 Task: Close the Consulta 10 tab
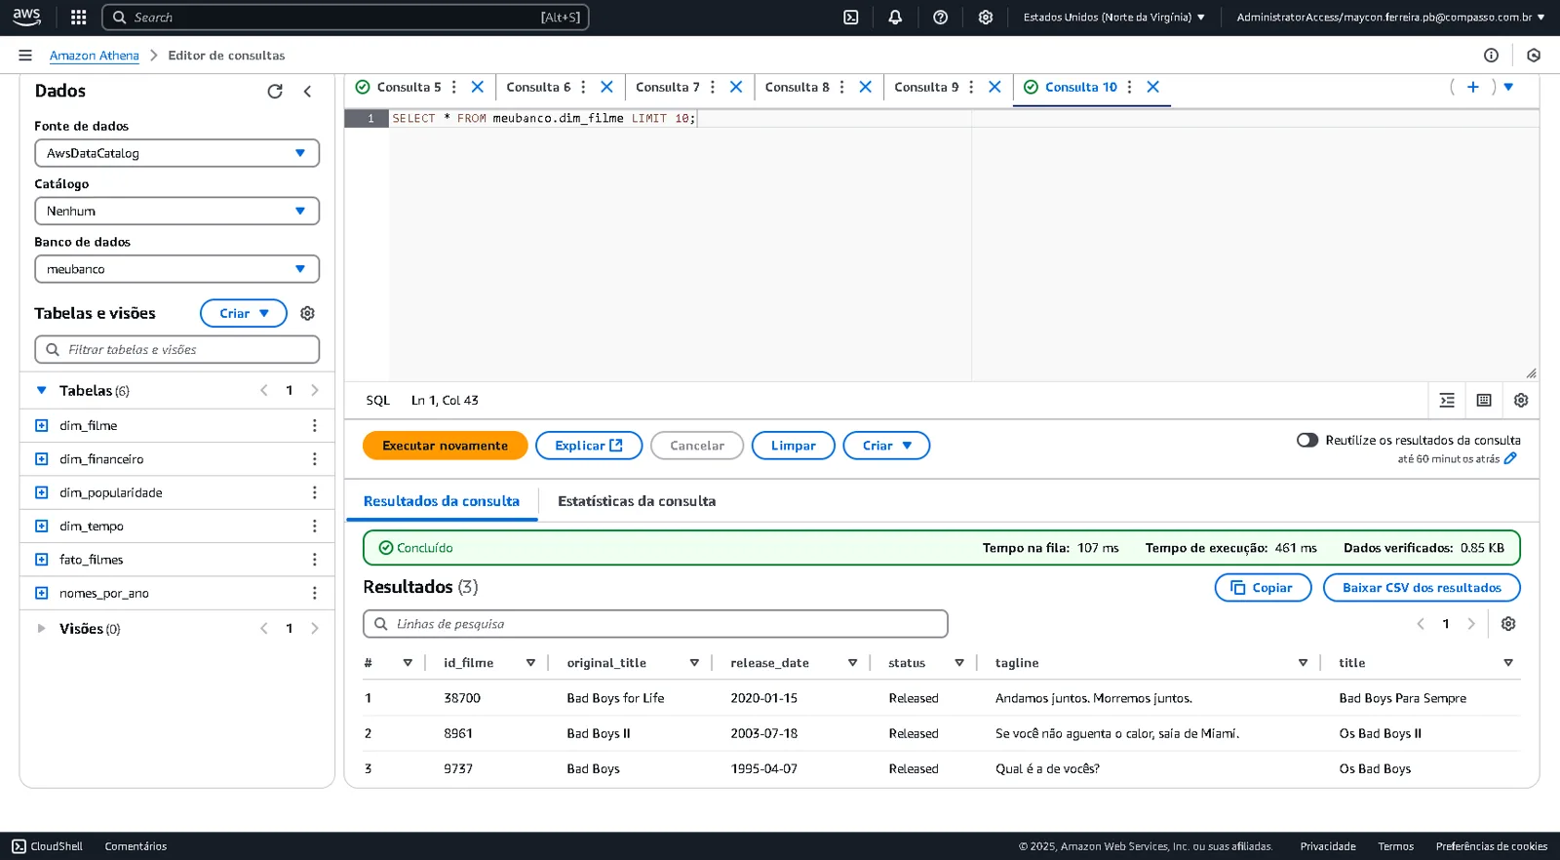tap(1153, 87)
